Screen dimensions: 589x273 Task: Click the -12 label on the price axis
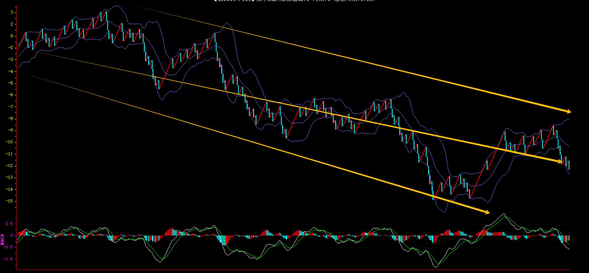click(10, 166)
